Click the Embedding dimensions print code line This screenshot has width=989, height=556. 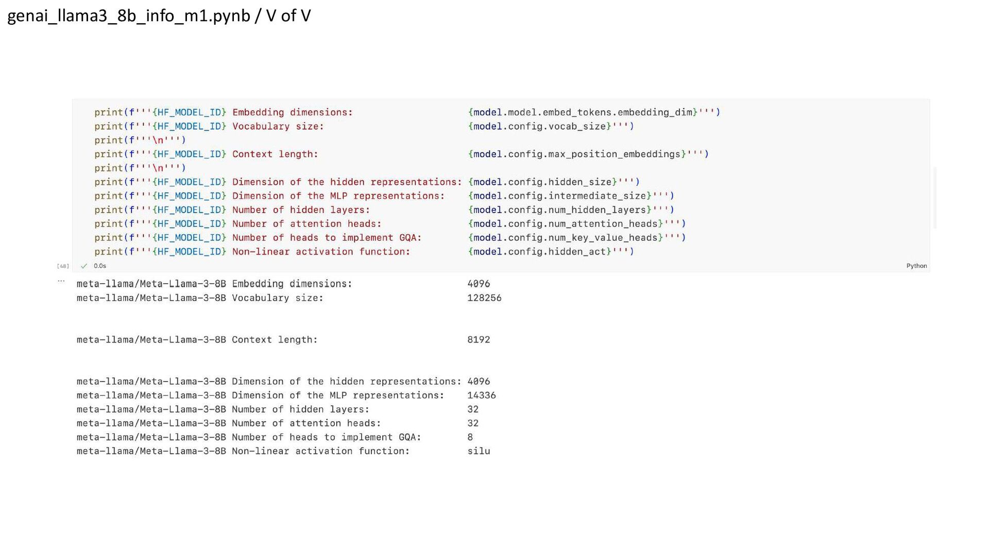(407, 112)
